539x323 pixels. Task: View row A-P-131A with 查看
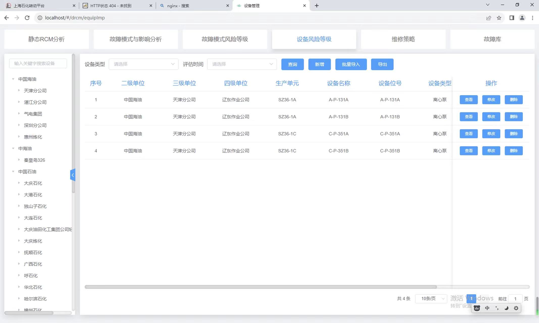coord(469,100)
